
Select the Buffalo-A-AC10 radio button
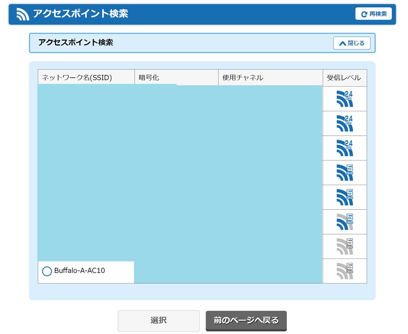(47, 271)
